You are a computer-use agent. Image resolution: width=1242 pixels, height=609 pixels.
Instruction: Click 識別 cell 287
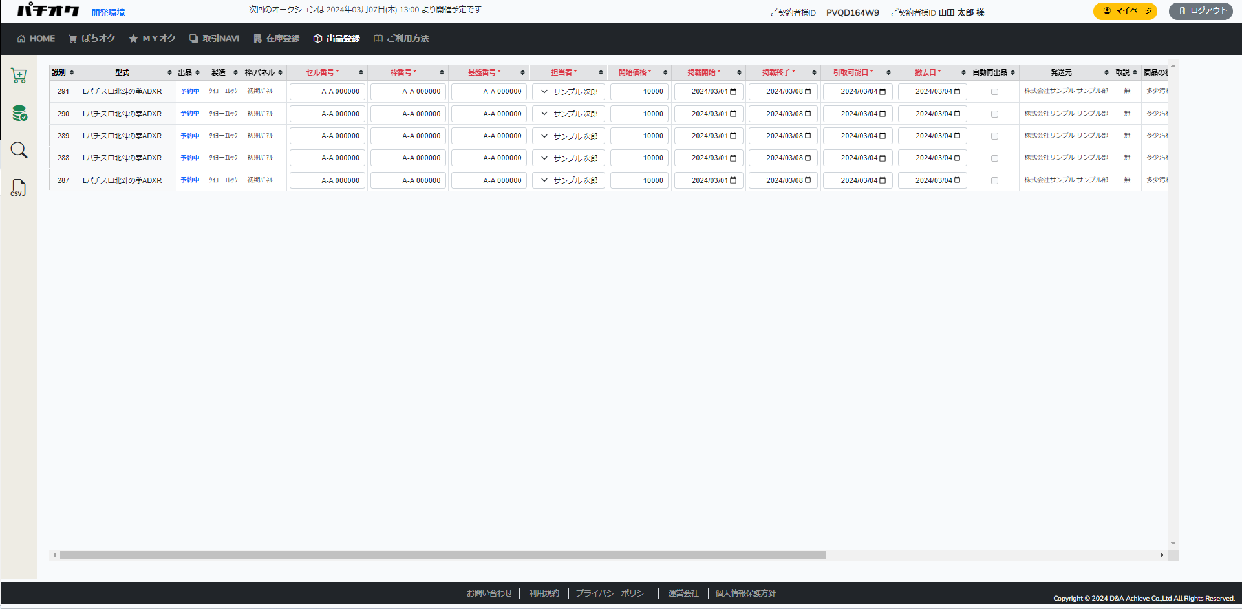coord(63,180)
